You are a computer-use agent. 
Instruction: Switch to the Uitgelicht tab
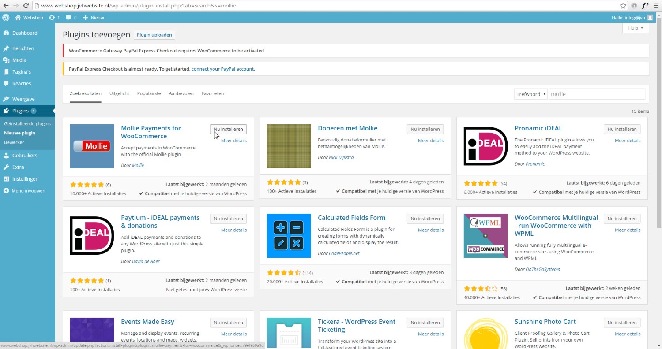click(119, 93)
